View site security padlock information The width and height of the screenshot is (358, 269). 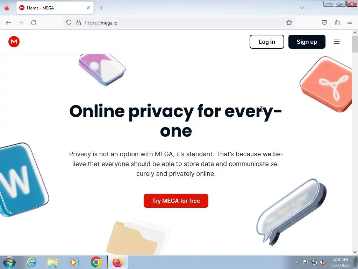79,22
